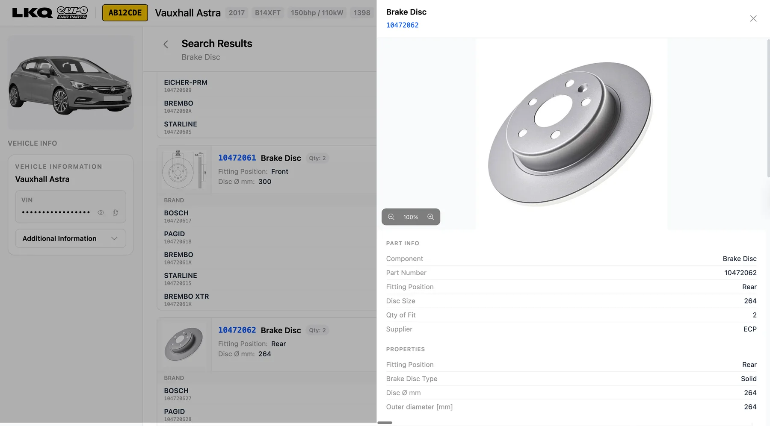Go back from Search Results
Screen dimensions: 770x426
(166, 44)
